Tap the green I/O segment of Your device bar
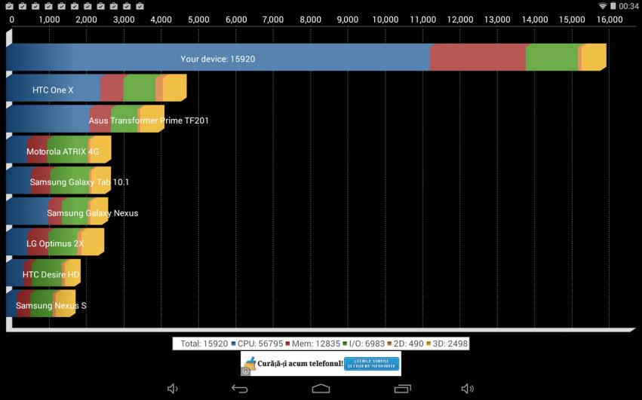Screen dimensions: 642x400 (552, 57)
